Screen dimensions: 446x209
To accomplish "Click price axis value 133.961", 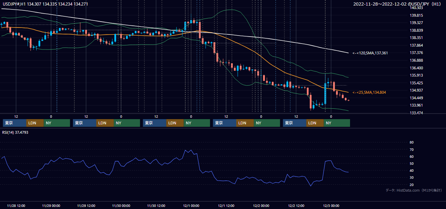I will tap(416, 105).
